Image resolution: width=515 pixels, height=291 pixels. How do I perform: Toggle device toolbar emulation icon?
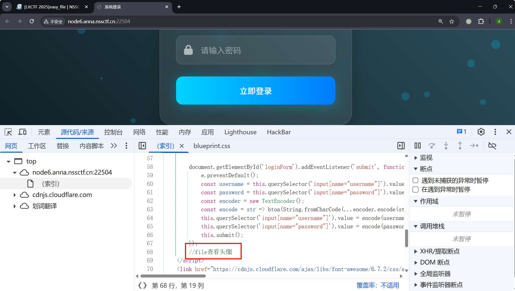pyautogui.click(x=22, y=132)
